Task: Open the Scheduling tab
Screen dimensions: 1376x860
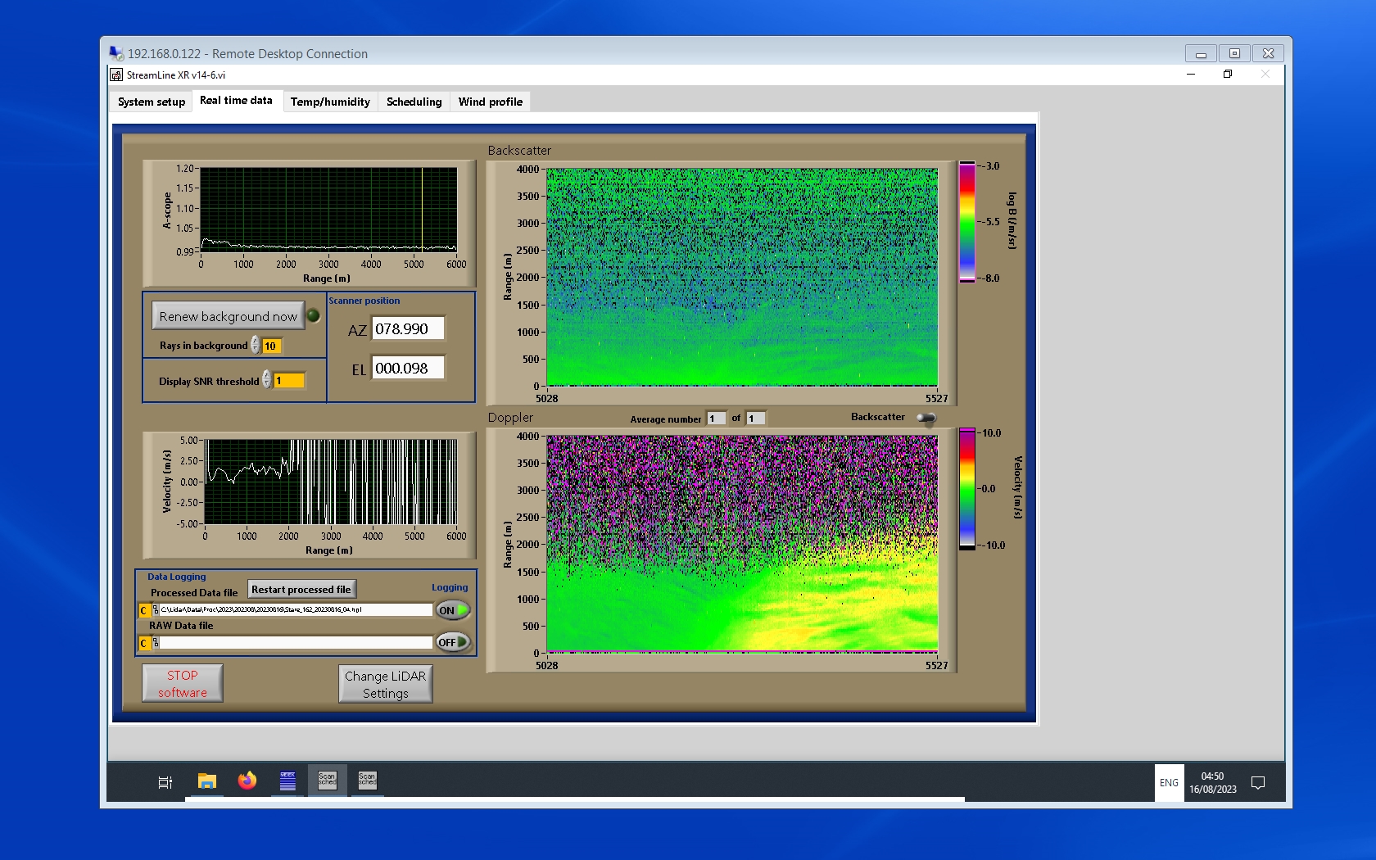Action: [x=414, y=102]
